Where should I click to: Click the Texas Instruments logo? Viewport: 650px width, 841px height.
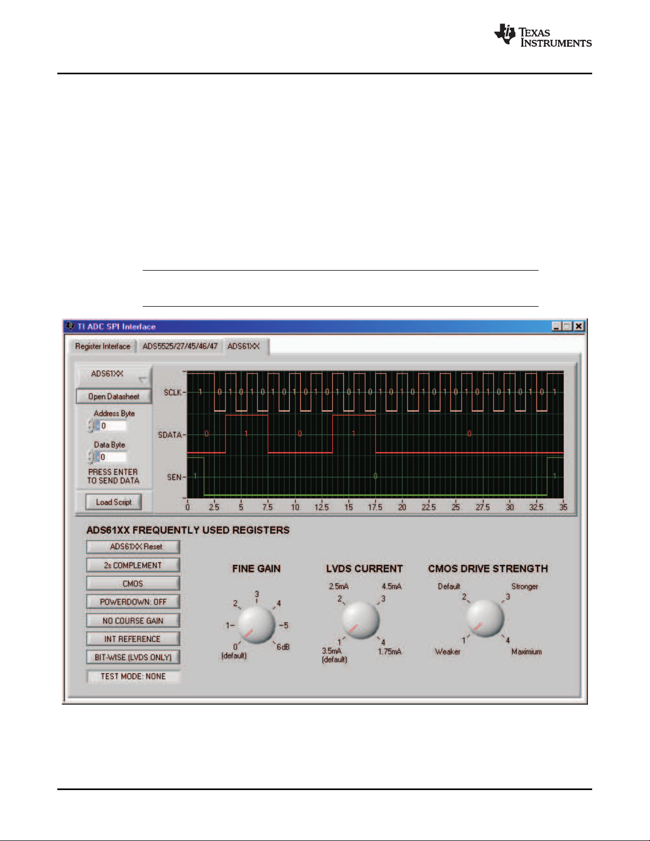543,36
